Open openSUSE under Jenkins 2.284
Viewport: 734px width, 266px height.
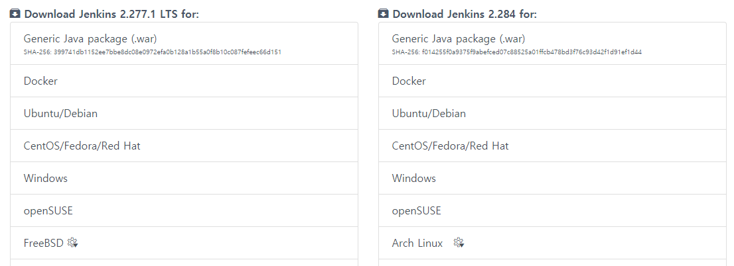[x=552, y=210]
